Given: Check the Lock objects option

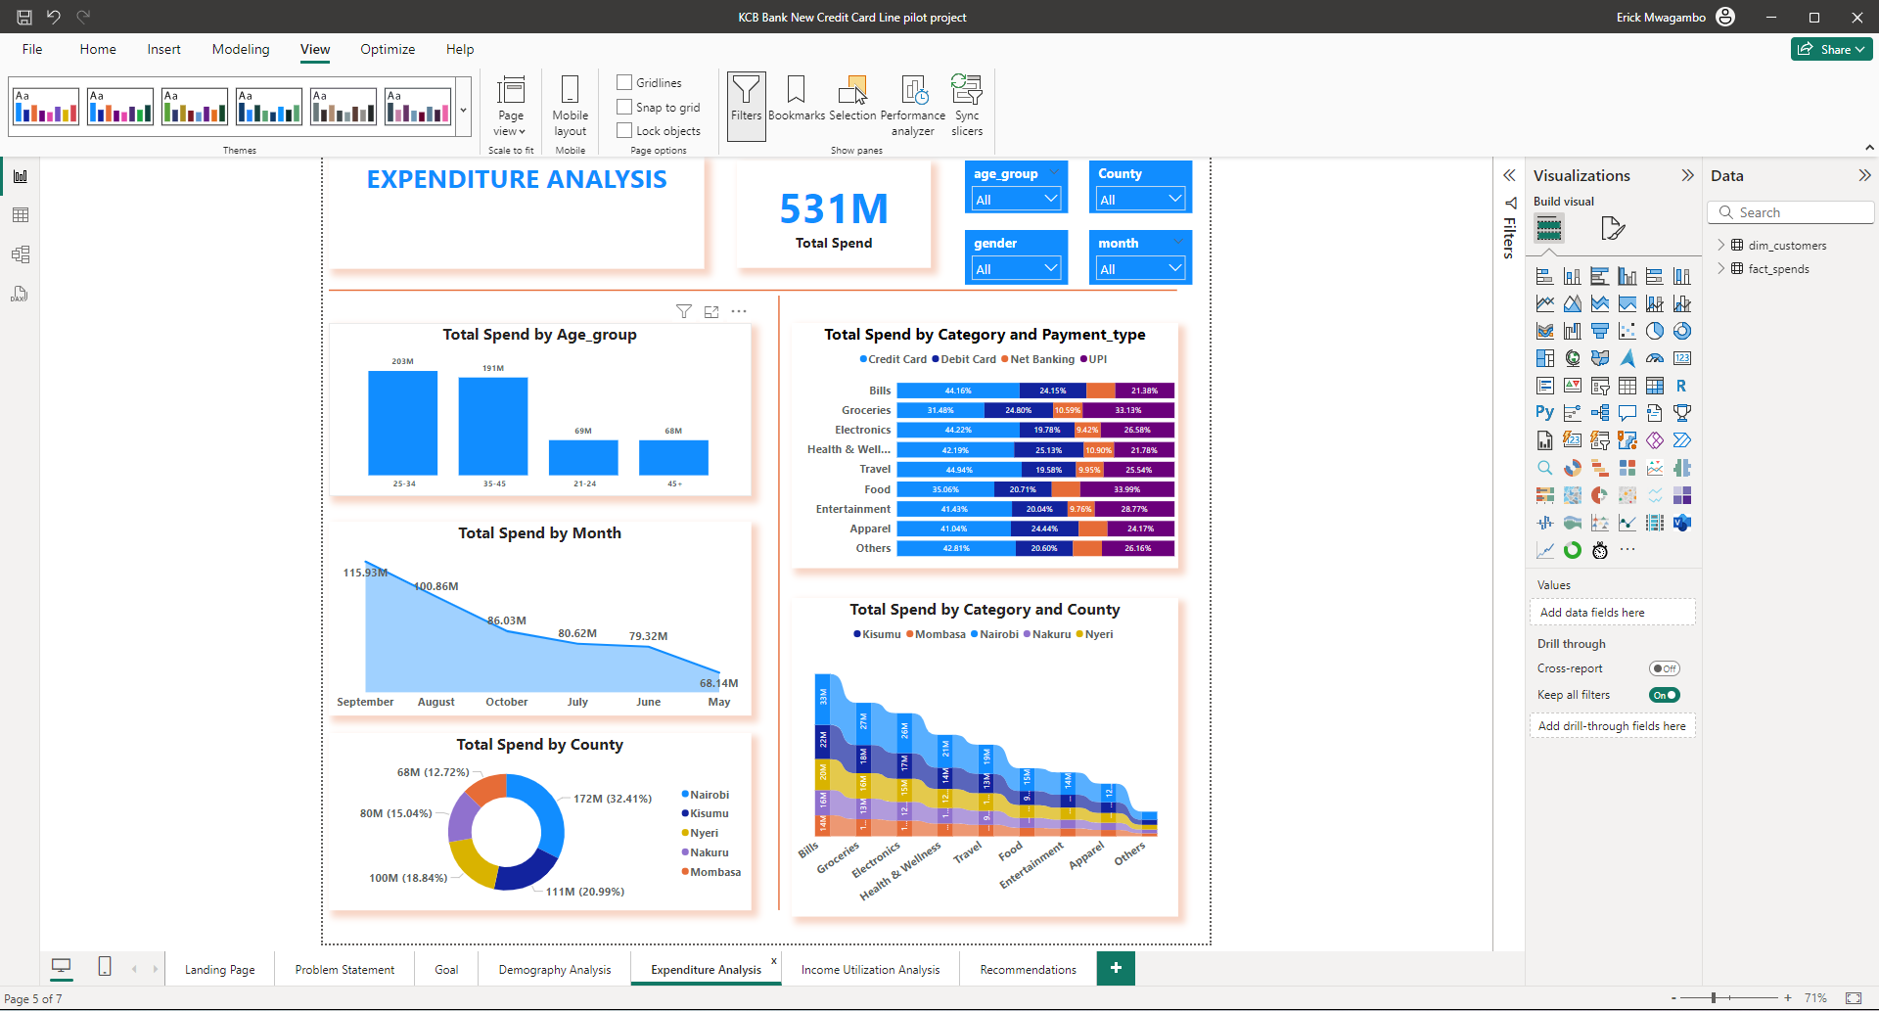Looking at the screenshot, I should click(x=624, y=130).
